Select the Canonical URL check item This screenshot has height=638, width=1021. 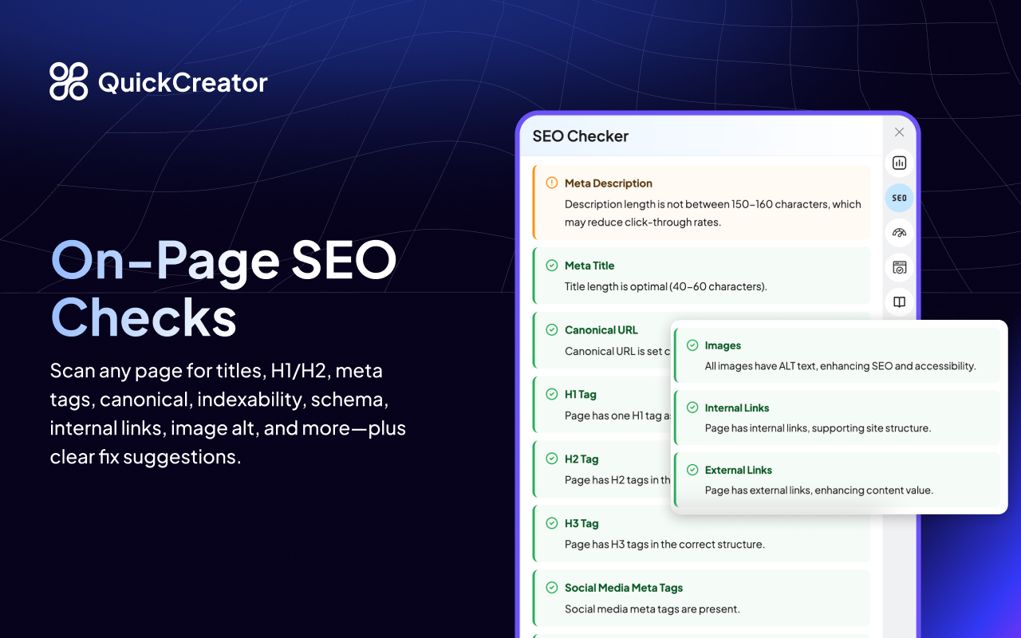(x=606, y=340)
